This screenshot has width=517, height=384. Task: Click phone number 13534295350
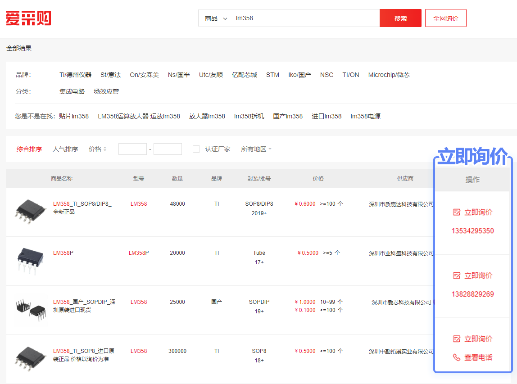tap(472, 231)
